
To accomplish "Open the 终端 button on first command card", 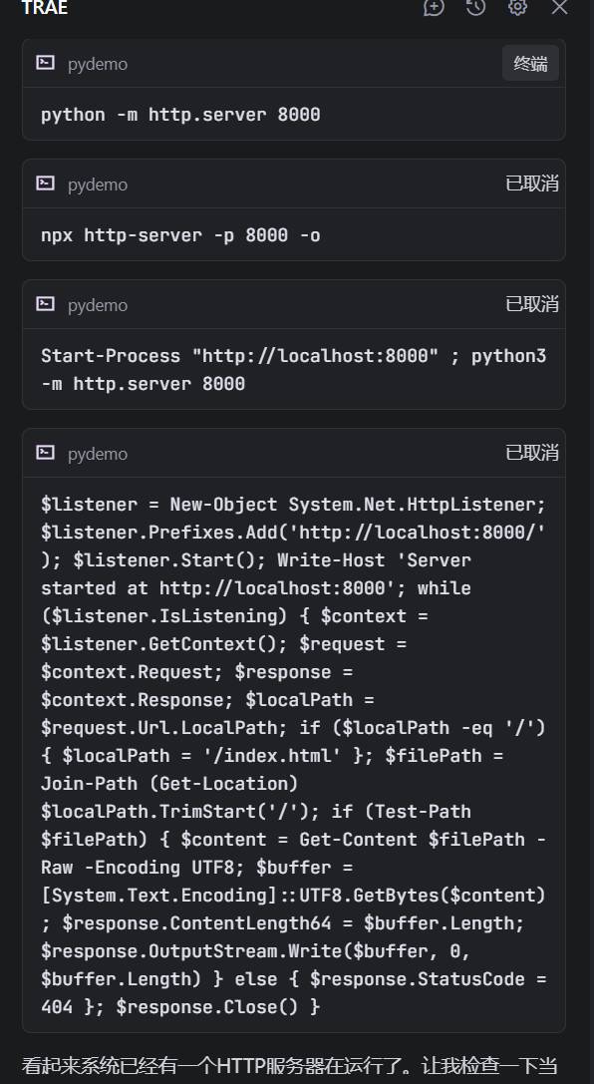I will (530, 64).
